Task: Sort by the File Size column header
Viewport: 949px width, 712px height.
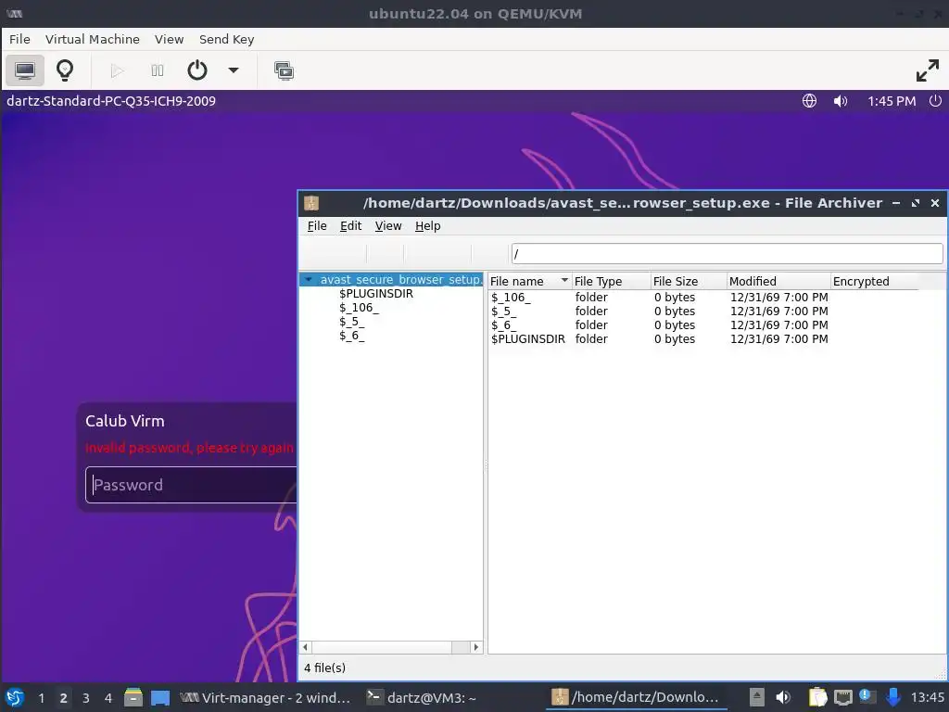Action: coord(689,282)
